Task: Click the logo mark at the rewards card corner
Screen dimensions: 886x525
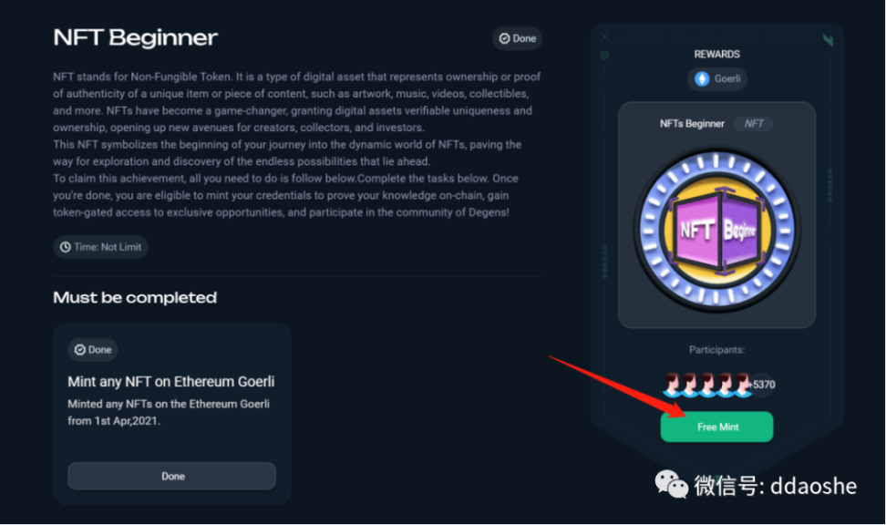Action: (x=828, y=40)
